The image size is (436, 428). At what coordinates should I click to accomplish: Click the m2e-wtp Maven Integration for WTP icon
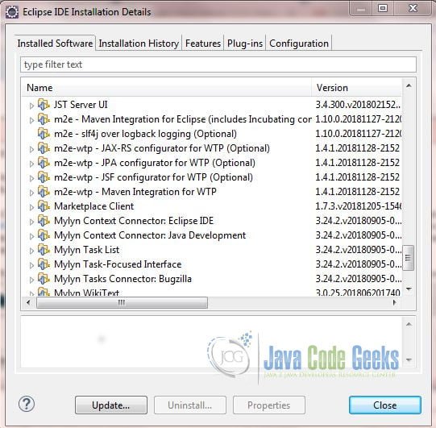pos(44,192)
